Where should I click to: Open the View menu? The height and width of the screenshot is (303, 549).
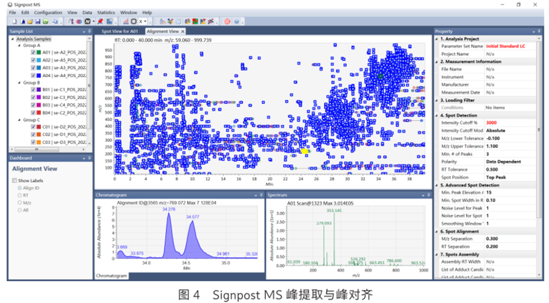72,13
